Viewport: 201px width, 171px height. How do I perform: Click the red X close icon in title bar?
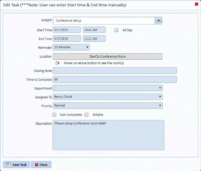[x=196, y=4]
